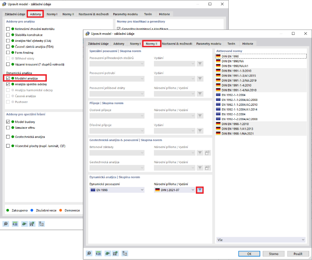Open Parametry modelu tab in front dialog
Screen dimensions: 312x260
tap(209, 43)
